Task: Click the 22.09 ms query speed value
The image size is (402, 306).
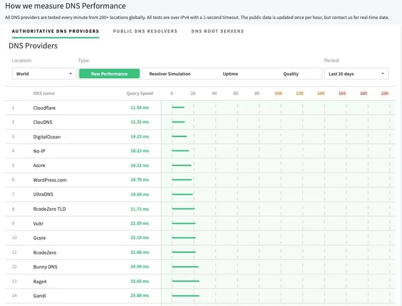Action: pos(139,223)
